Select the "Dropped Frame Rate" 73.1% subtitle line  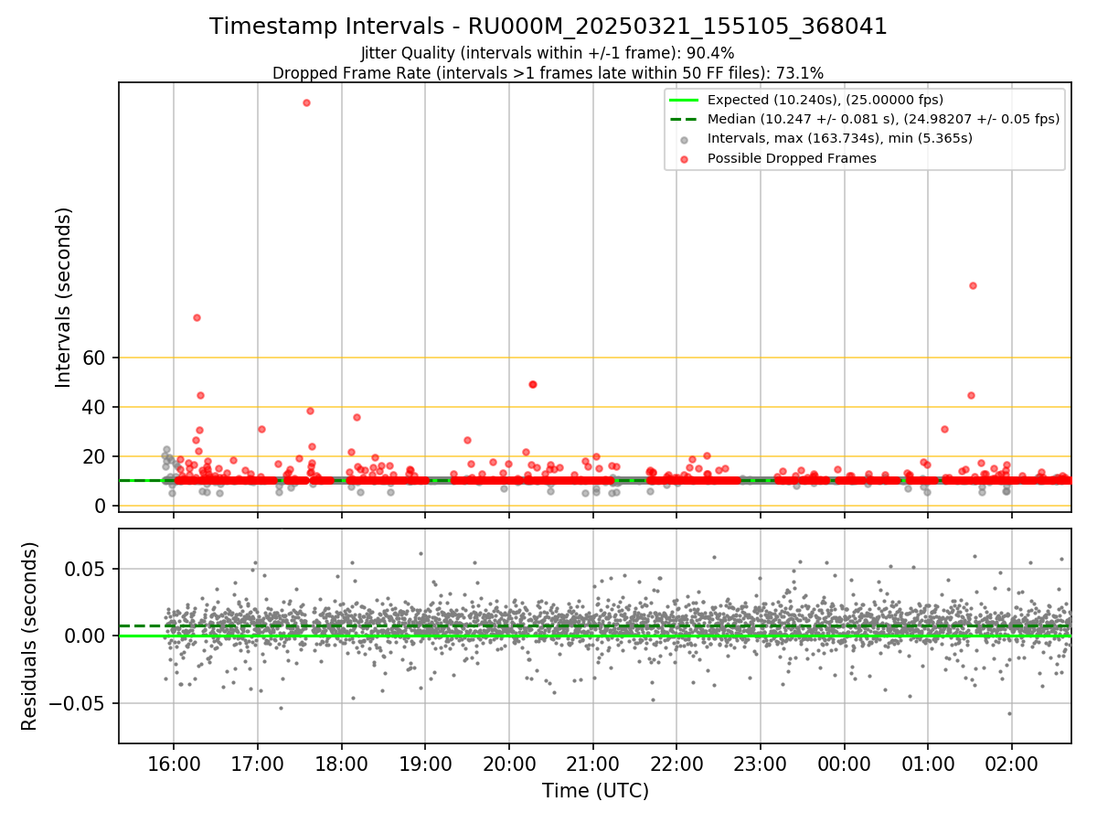(x=548, y=73)
